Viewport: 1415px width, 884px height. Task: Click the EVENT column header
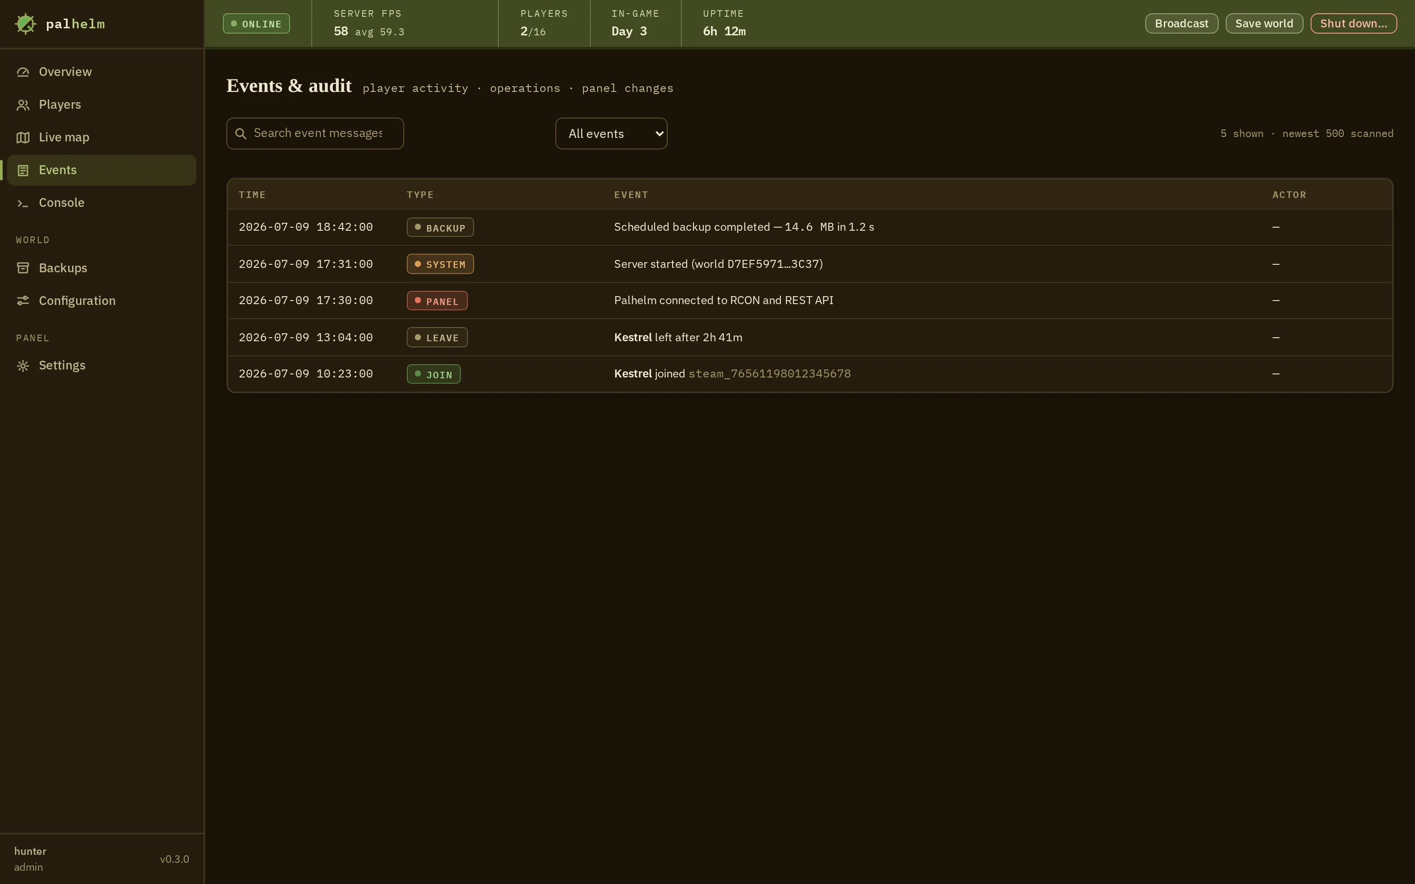[x=631, y=194]
